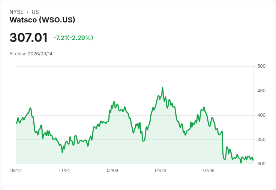Click the 400 y-axis price label
This screenshot has width=276, height=190.
click(261, 115)
